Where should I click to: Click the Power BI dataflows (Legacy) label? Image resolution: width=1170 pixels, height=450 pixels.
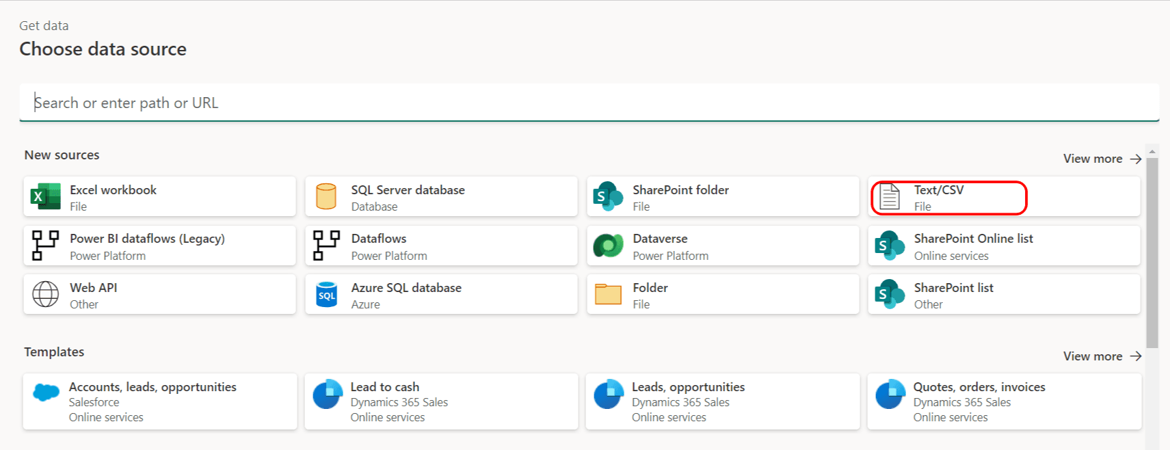pyautogui.click(x=147, y=239)
